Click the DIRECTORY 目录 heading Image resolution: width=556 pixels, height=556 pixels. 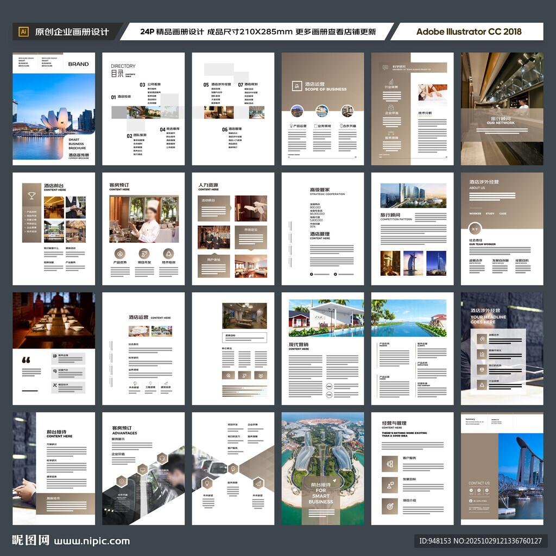(123, 71)
